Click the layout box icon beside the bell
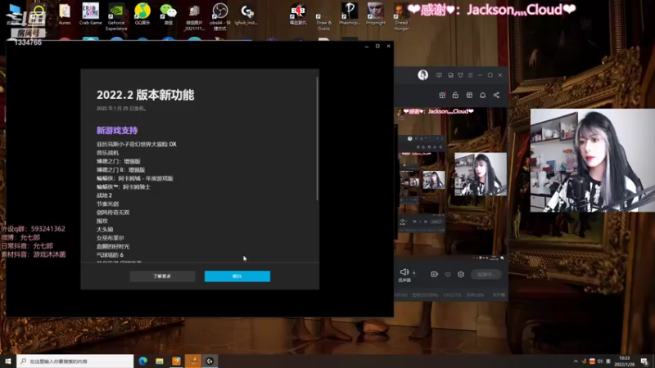The width and height of the screenshot is (655, 368). click(469, 95)
